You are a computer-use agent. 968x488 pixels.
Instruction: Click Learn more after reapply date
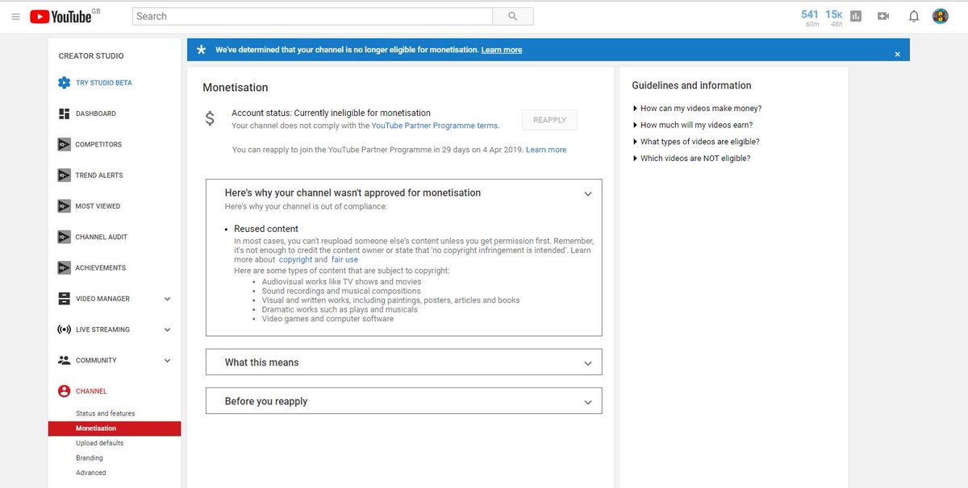click(546, 150)
